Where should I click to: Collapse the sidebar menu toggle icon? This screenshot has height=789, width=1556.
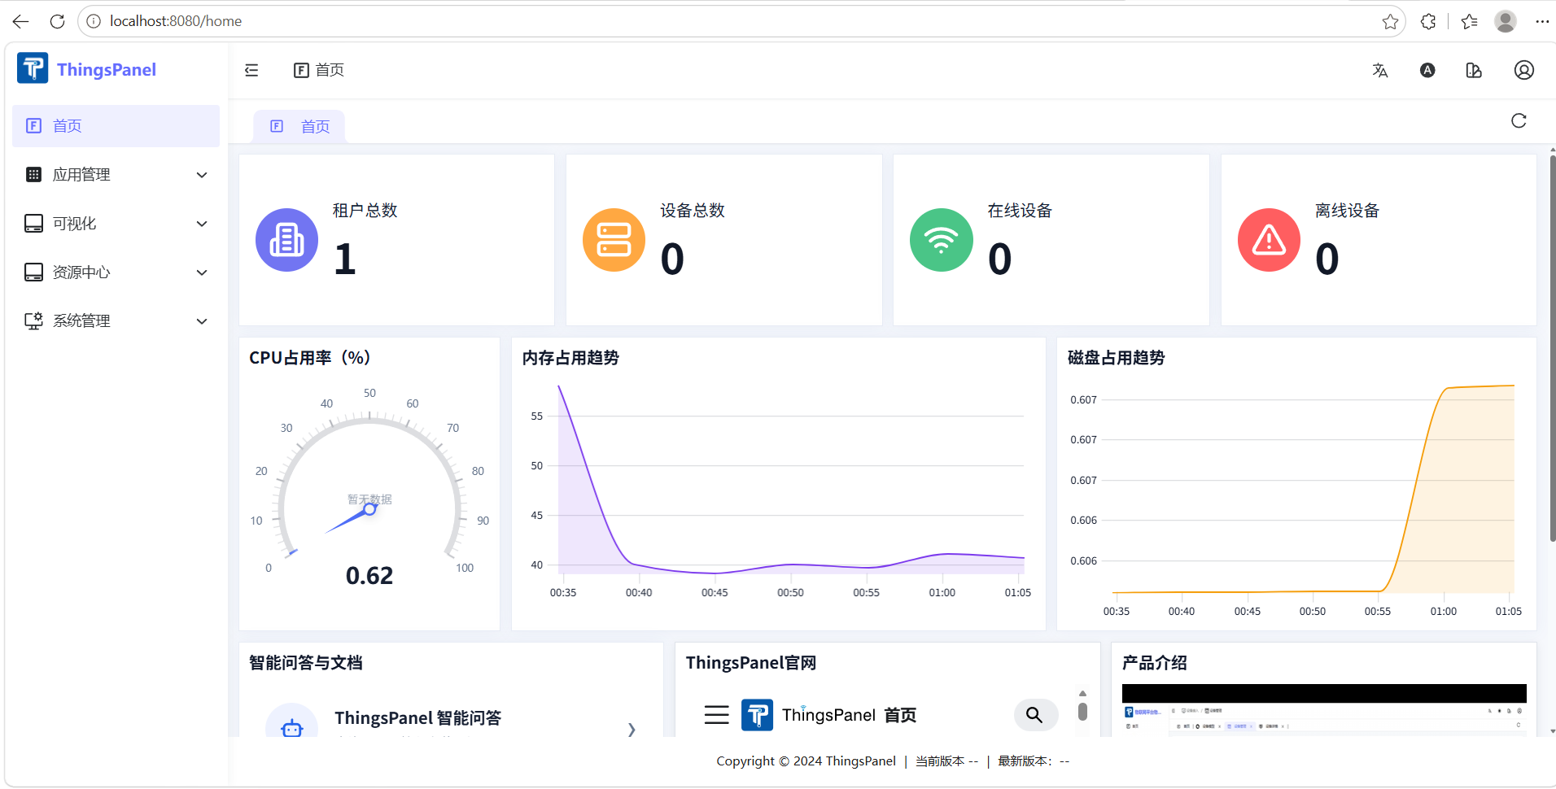click(x=251, y=70)
